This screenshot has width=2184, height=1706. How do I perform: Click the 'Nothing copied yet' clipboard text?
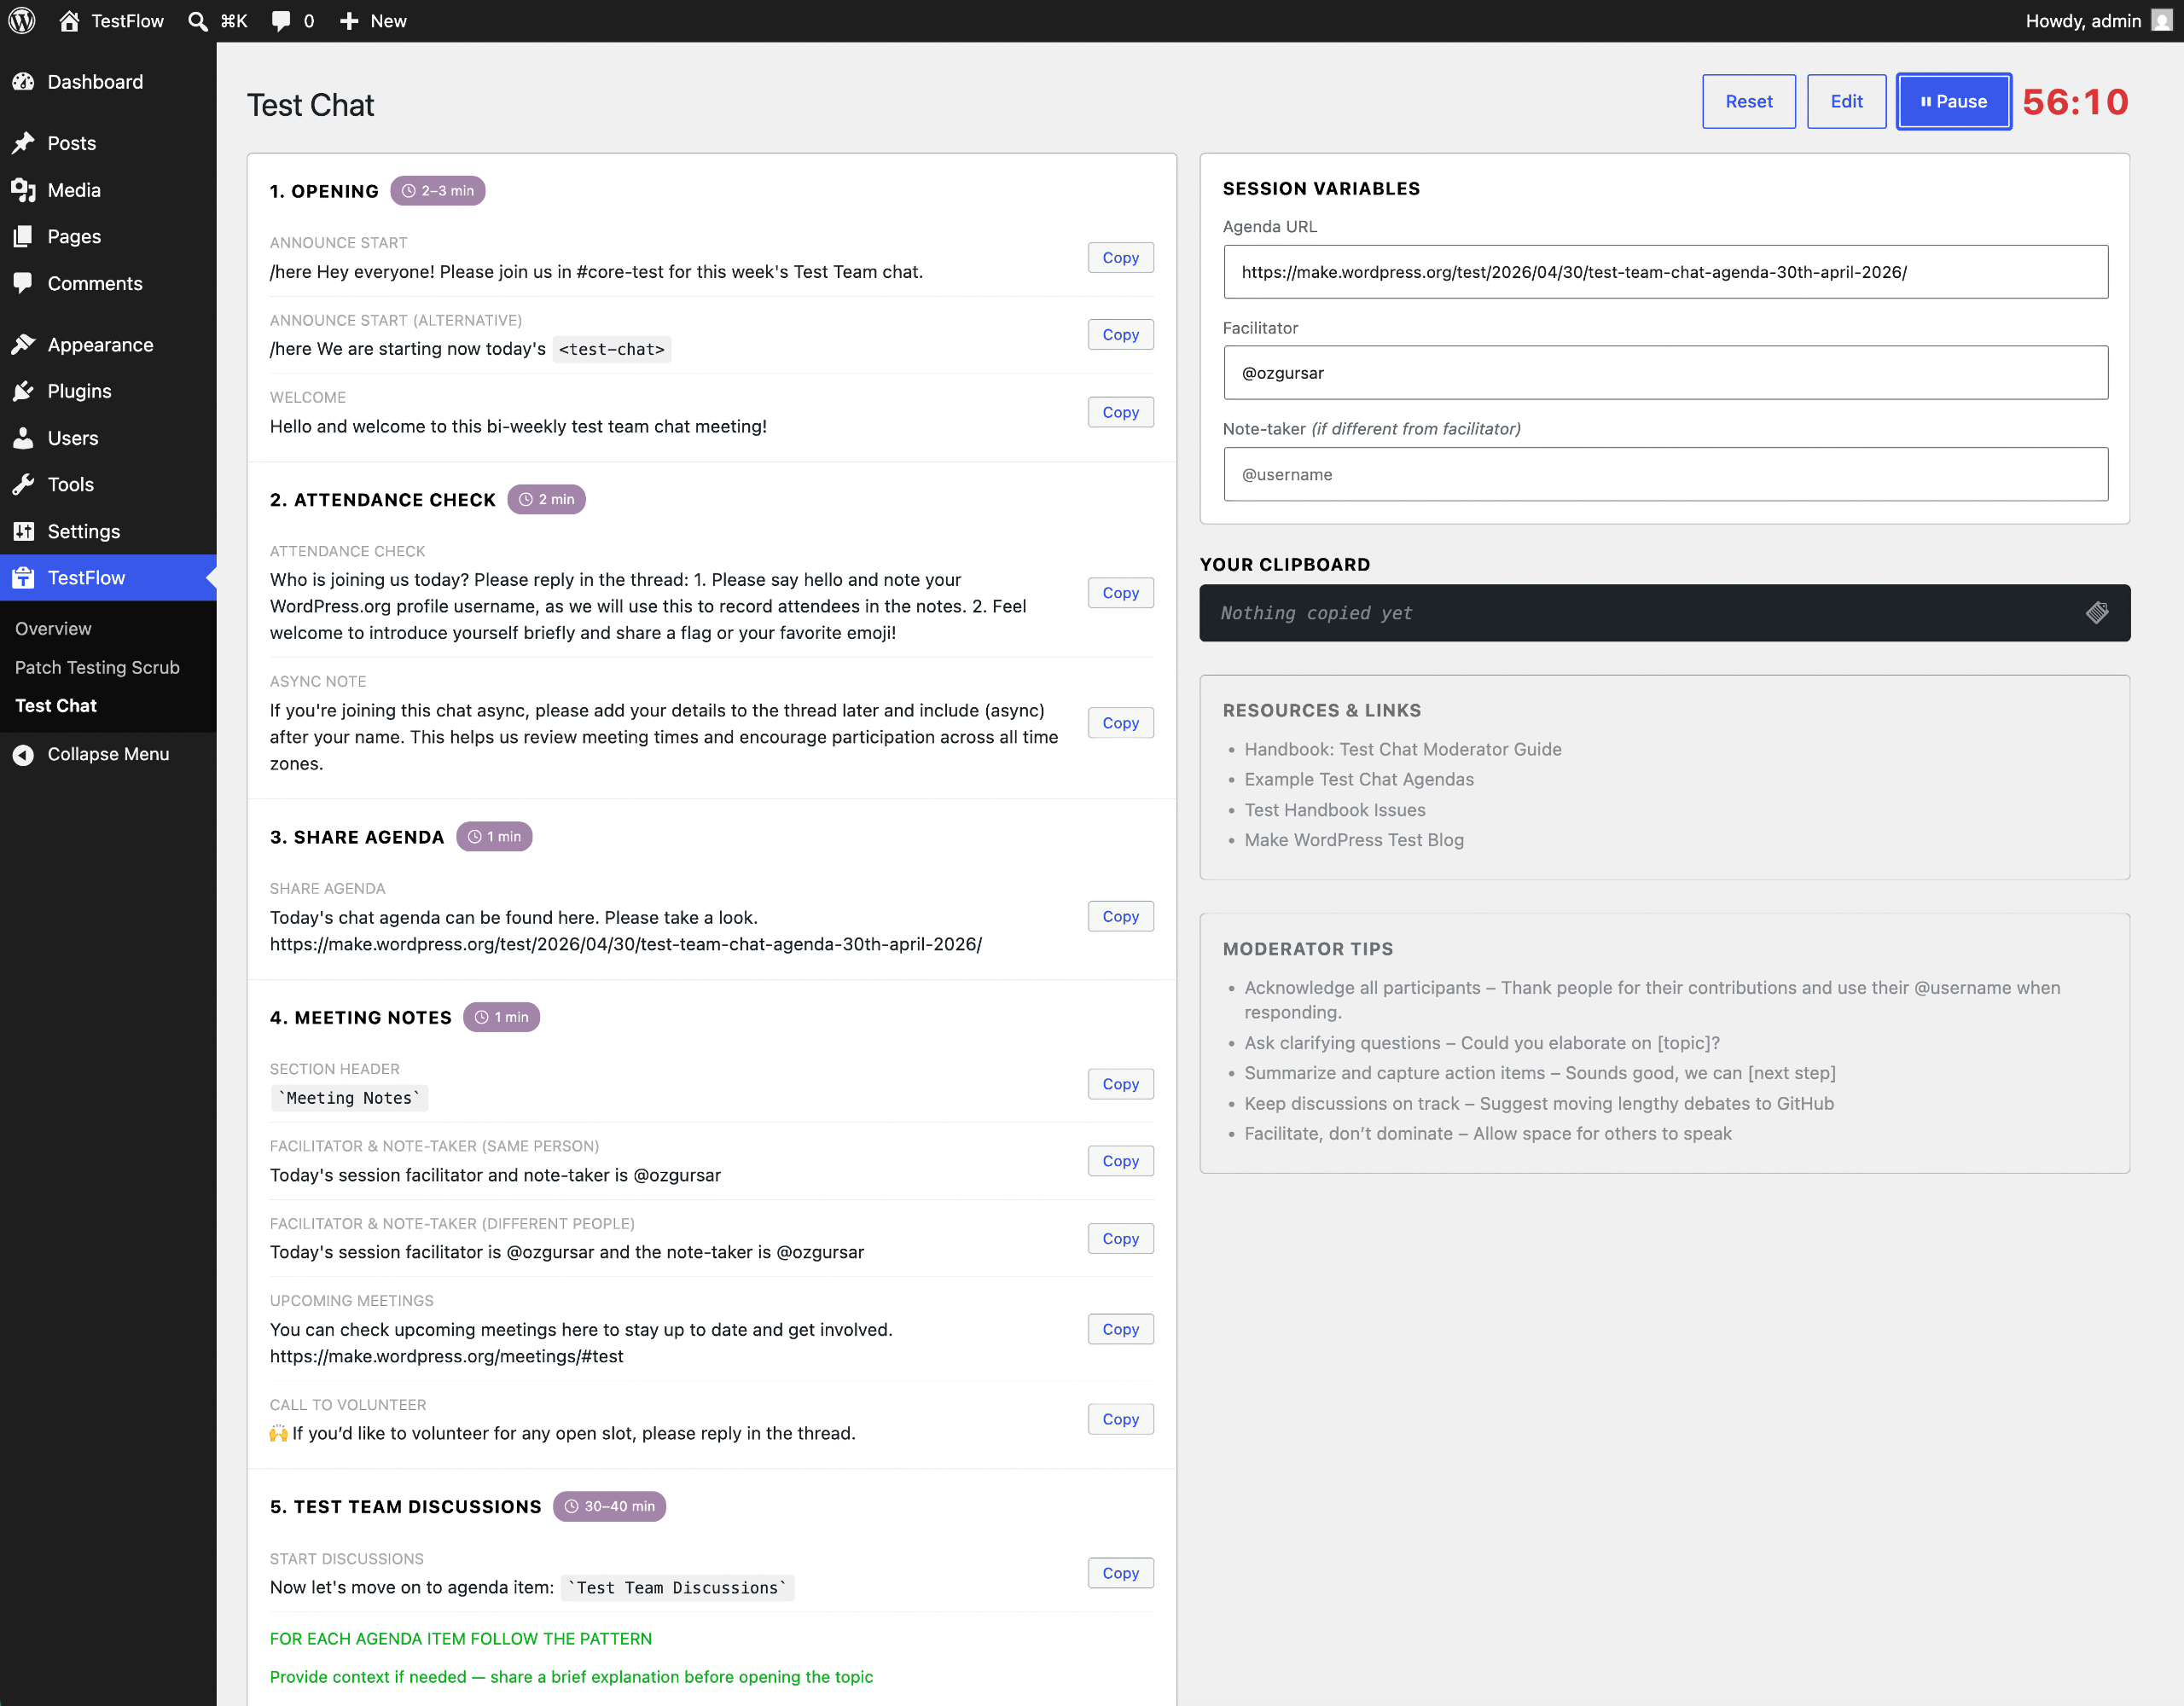(x=1316, y=613)
